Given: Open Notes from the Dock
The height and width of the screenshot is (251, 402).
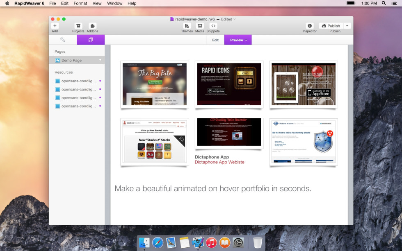Looking at the screenshot, I should tap(184, 242).
